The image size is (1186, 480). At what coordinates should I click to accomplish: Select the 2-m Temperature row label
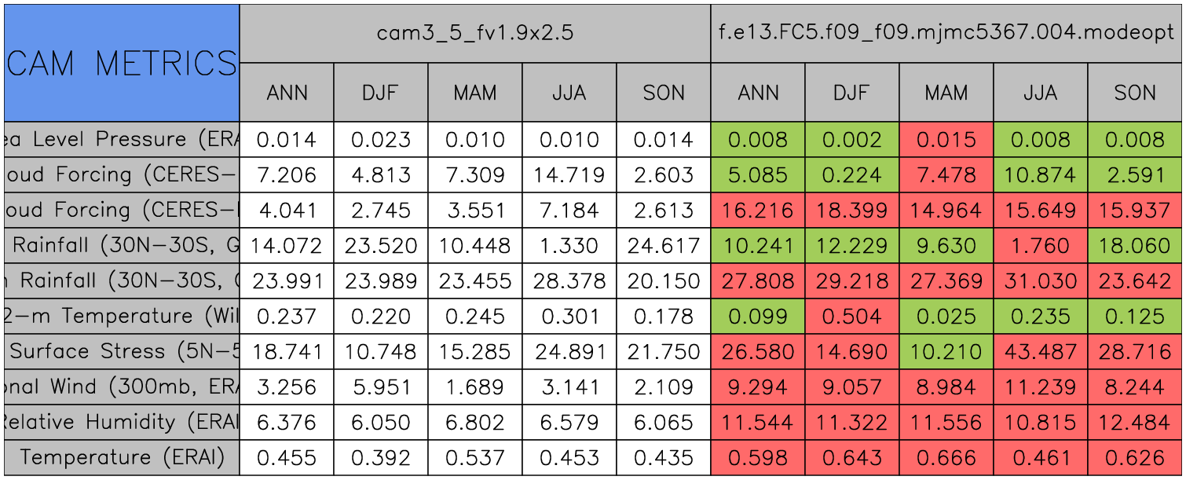[122, 317]
